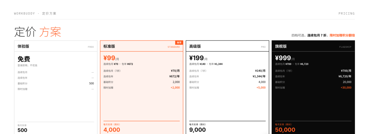Click the ¥672/年 value in 标准版
Image resolution: width=369 pixels, height=134 pixels.
pyautogui.click(x=174, y=76)
